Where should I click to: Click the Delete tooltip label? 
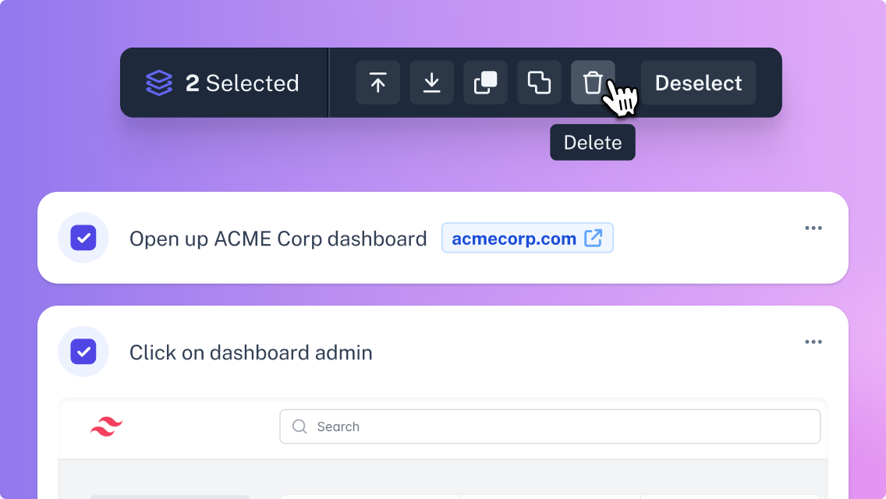tap(593, 143)
